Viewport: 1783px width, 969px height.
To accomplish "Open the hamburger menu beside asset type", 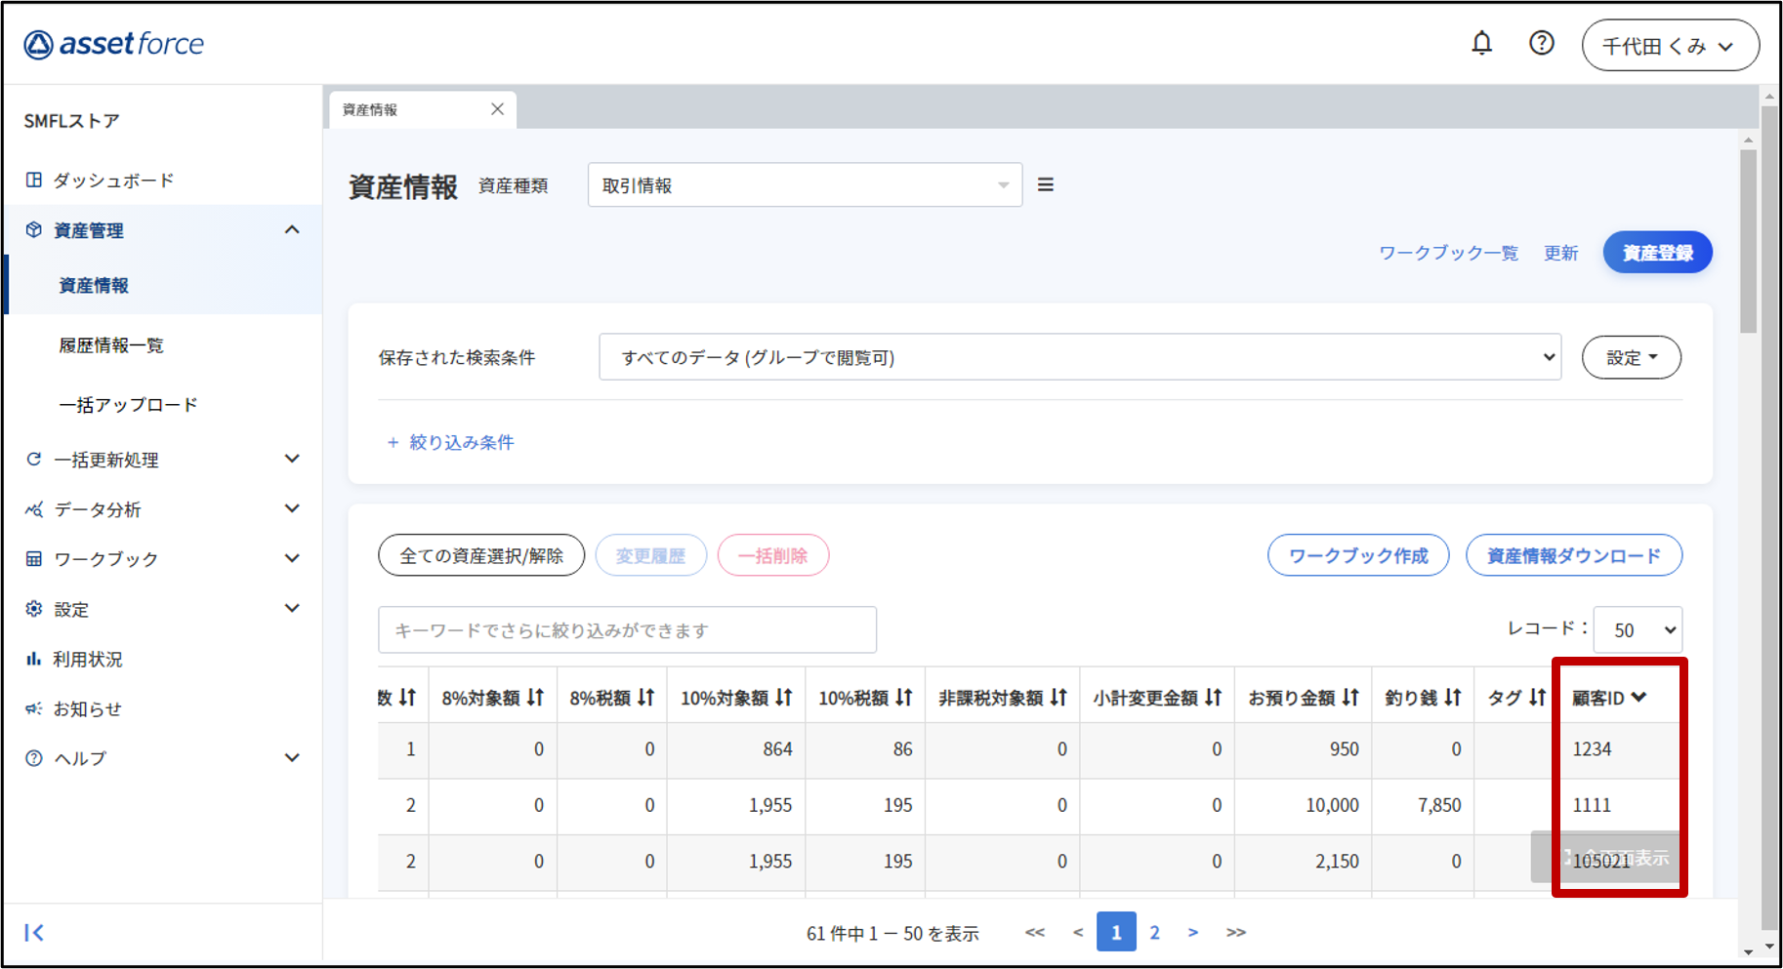I will point(1045,185).
